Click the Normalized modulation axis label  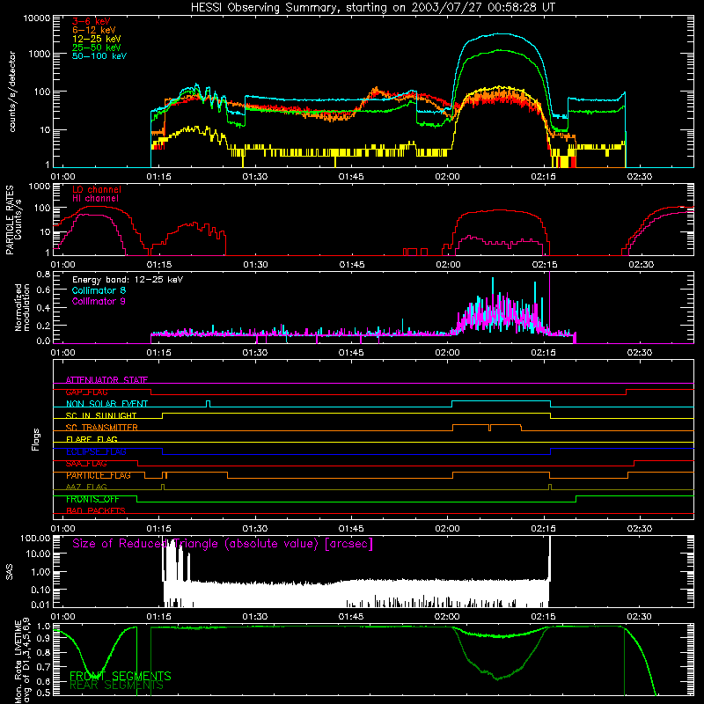22,307
